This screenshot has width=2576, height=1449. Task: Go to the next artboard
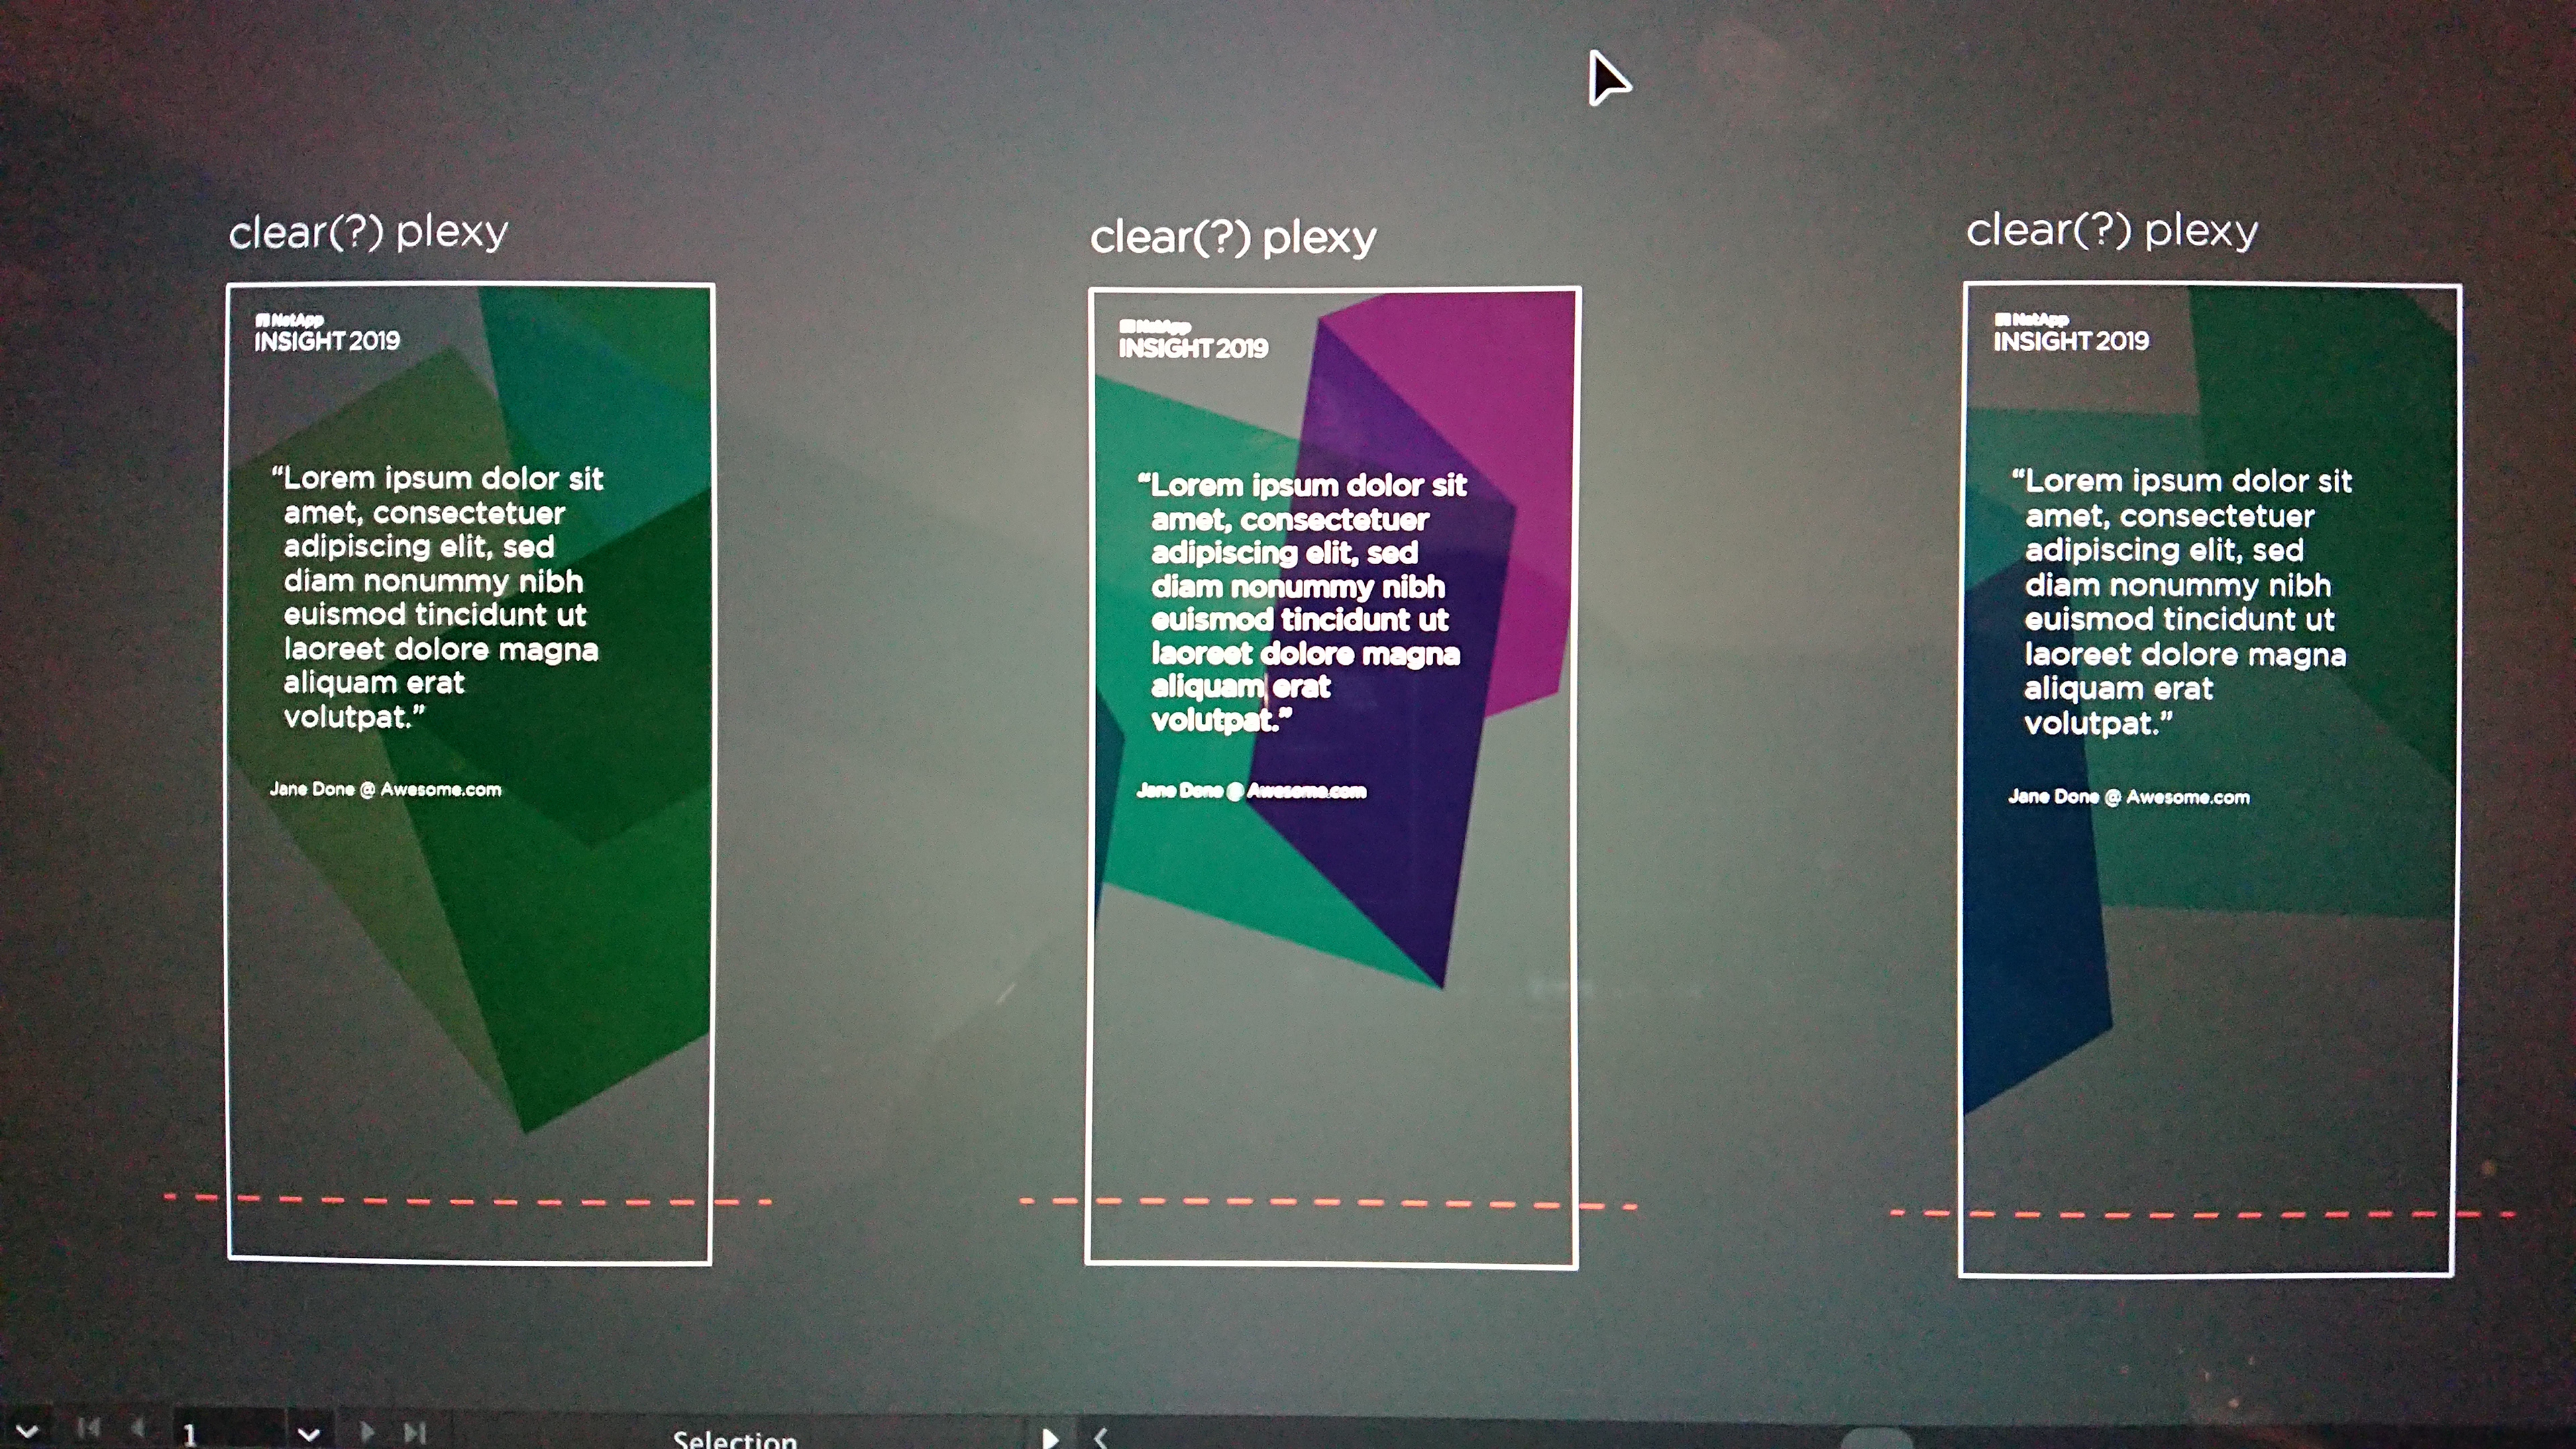coord(367,1431)
